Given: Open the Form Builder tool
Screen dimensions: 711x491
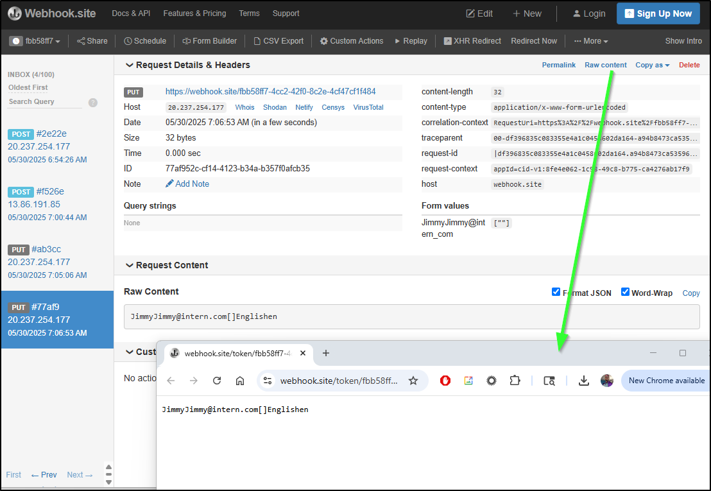Looking at the screenshot, I should point(209,41).
